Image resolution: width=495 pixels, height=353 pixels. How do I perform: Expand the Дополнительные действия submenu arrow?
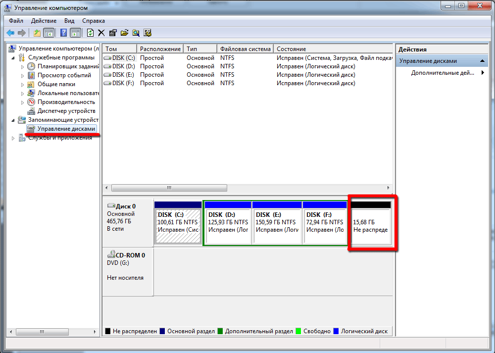(483, 73)
